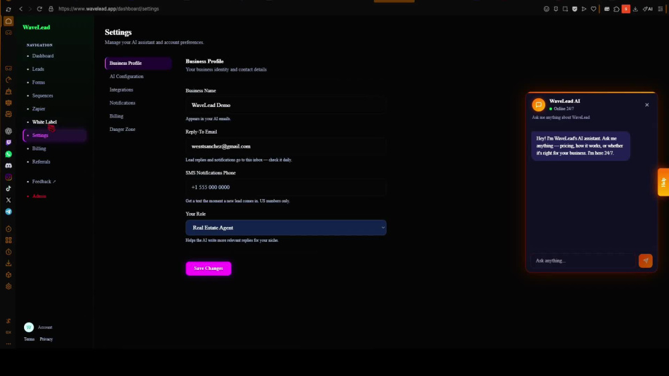The image size is (669, 376).
Task: Open Discord in the browser sidebar
Action: coord(9,166)
